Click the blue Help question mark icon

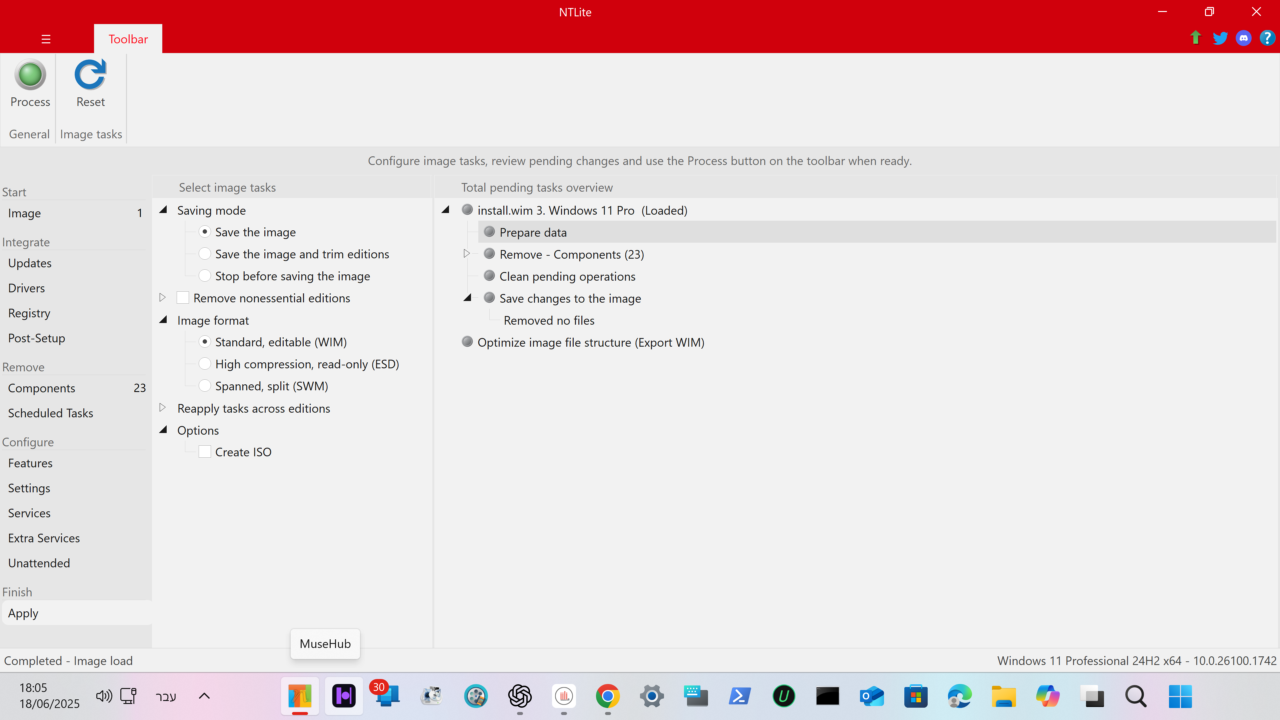click(1268, 38)
